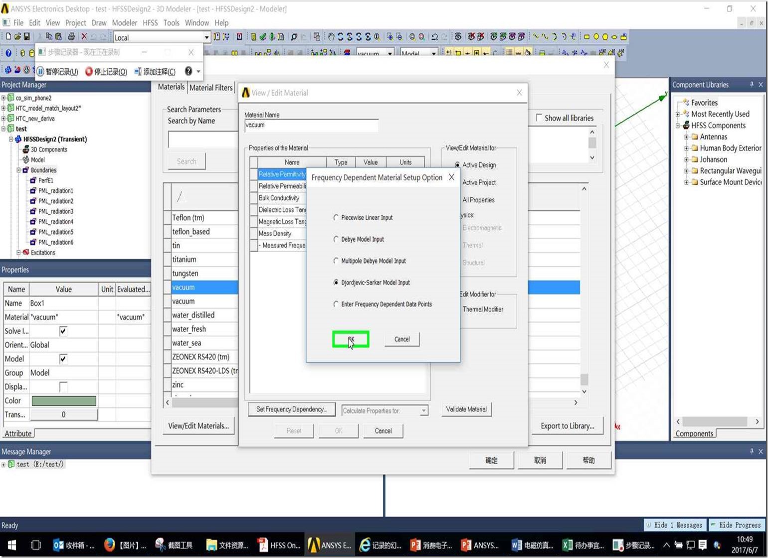Expand the co_sim_phone2 project node

pos(3,98)
